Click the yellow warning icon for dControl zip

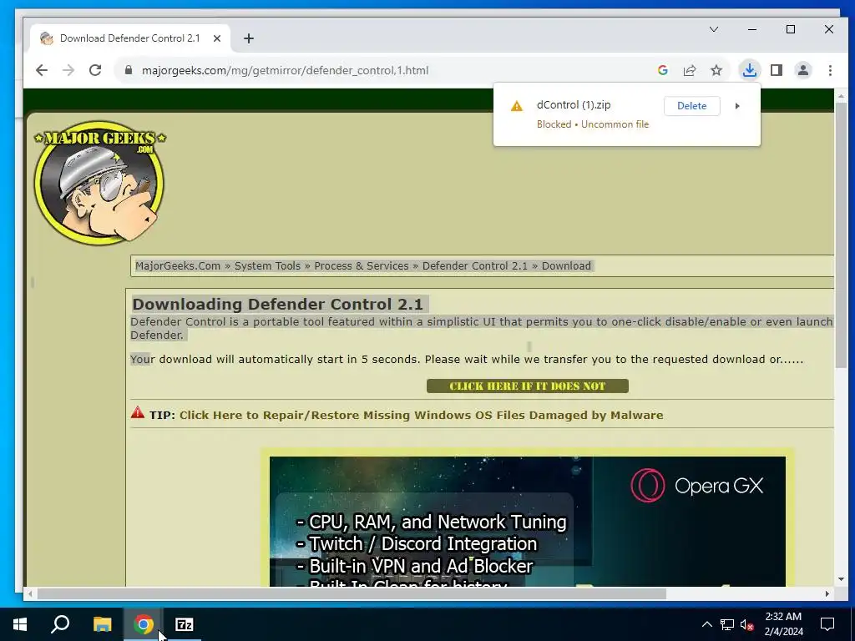516,106
